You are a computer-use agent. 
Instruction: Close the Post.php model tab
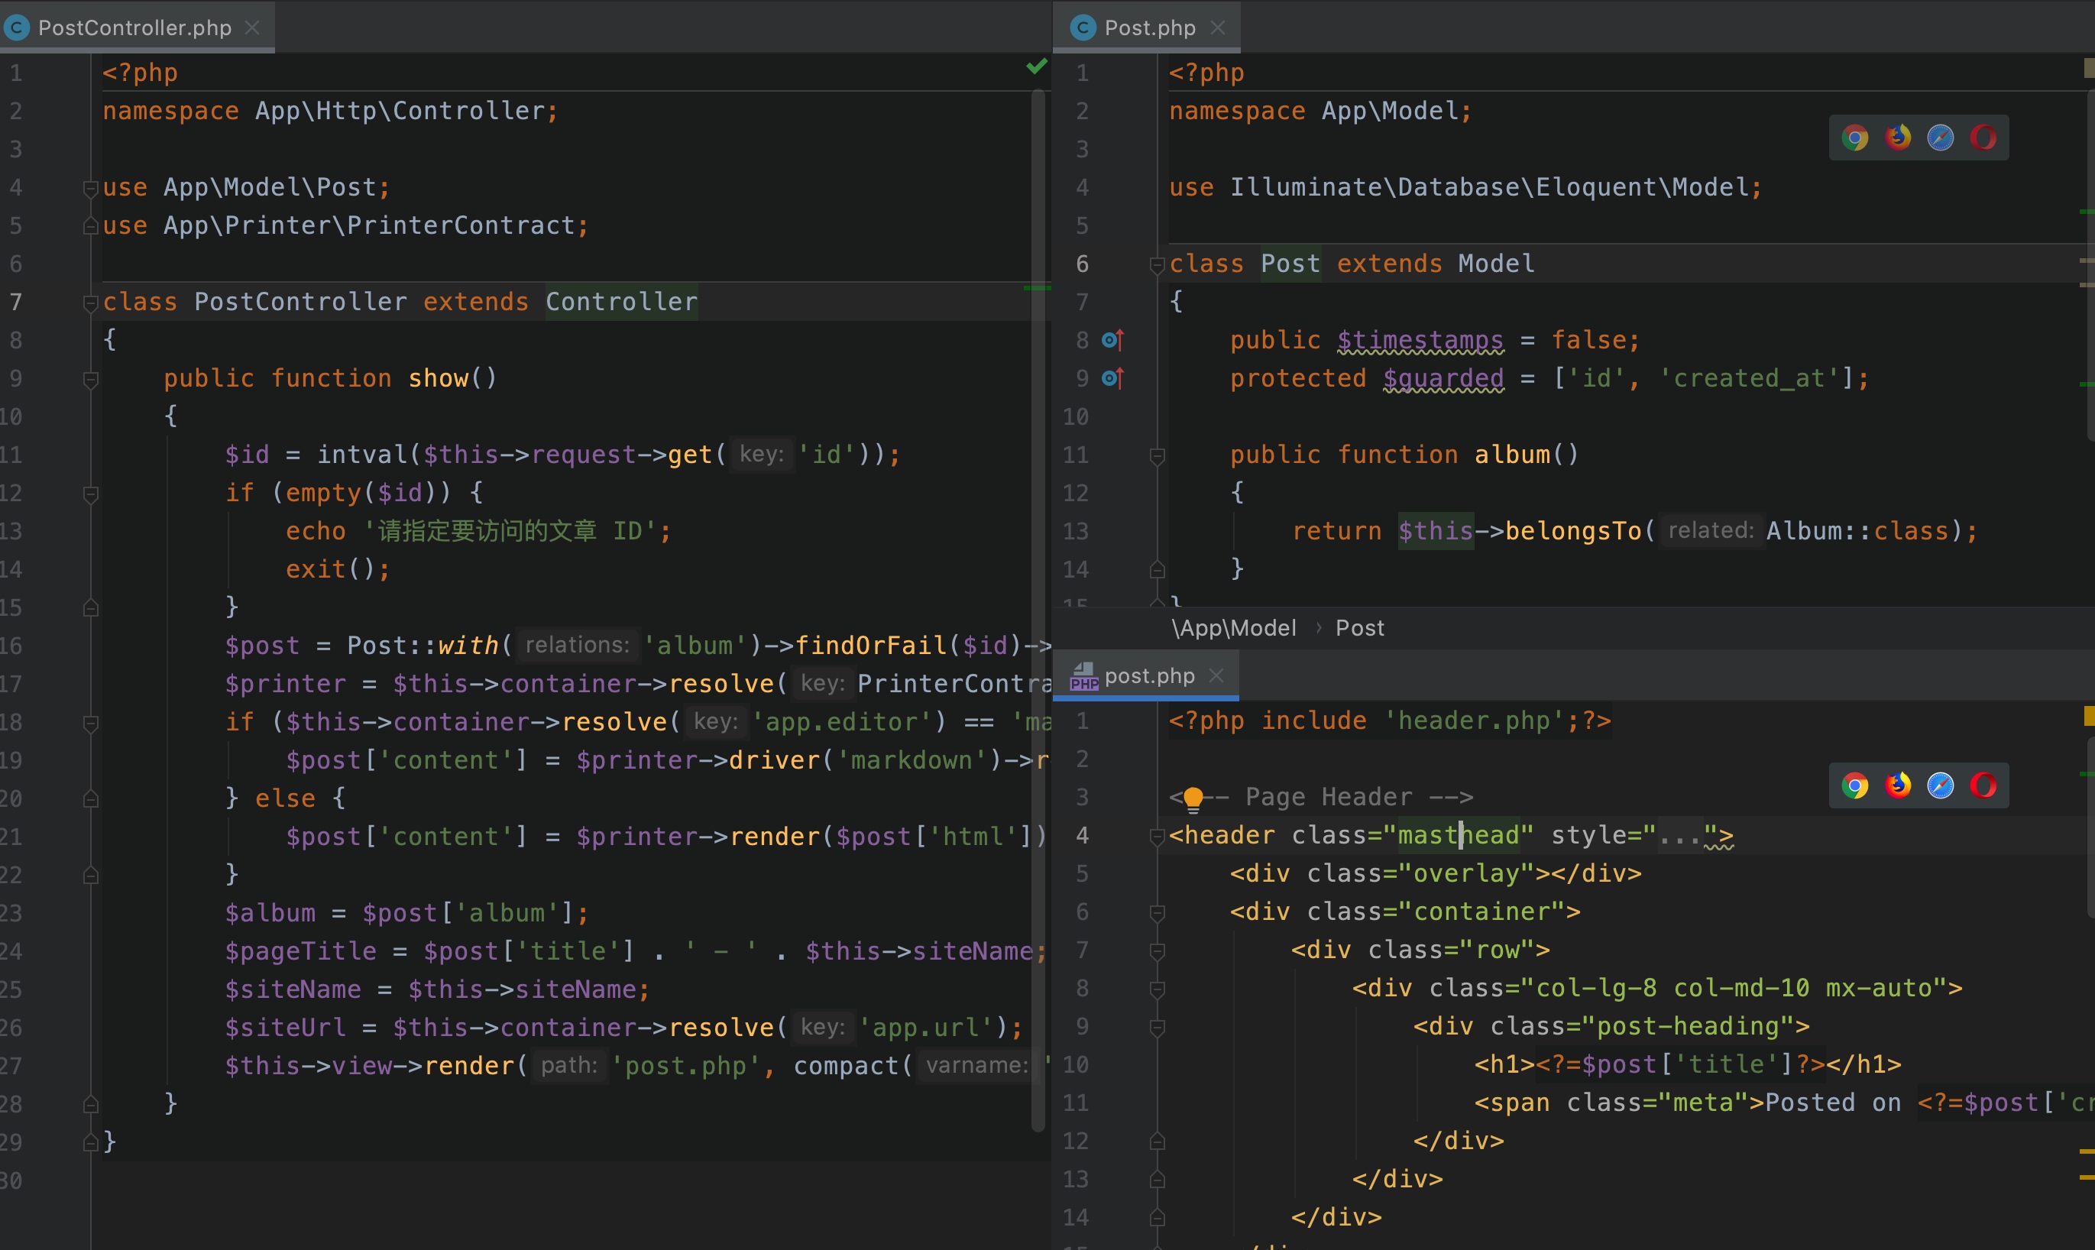tap(1218, 28)
